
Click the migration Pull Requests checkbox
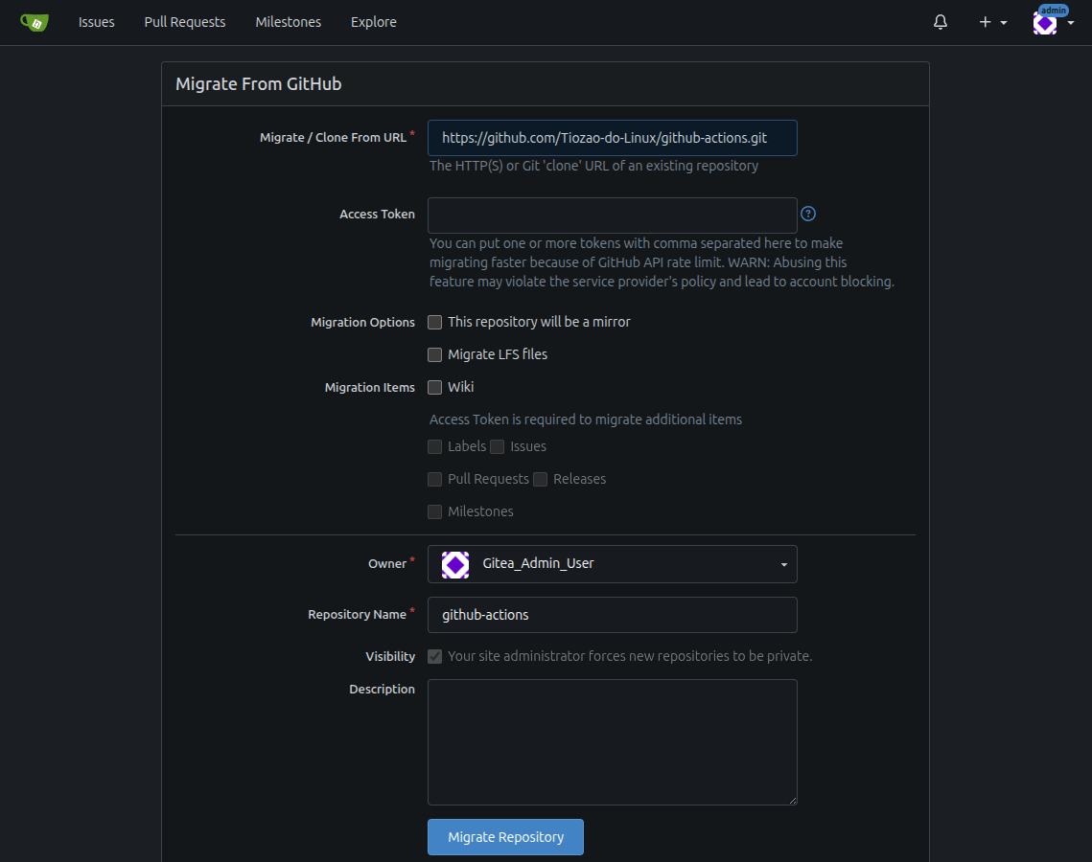(434, 479)
